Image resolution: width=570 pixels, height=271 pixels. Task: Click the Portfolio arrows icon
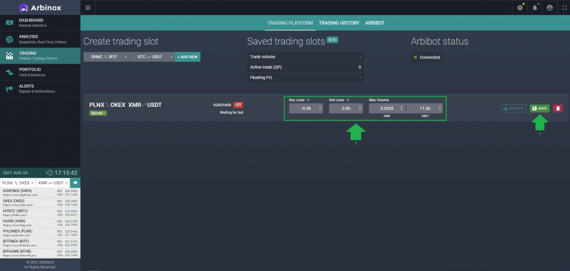point(9,72)
